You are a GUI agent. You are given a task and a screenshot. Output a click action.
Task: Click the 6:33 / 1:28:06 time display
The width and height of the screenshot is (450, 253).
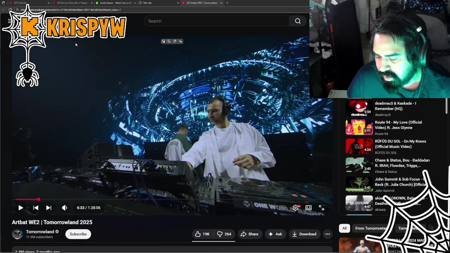(x=89, y=208)
